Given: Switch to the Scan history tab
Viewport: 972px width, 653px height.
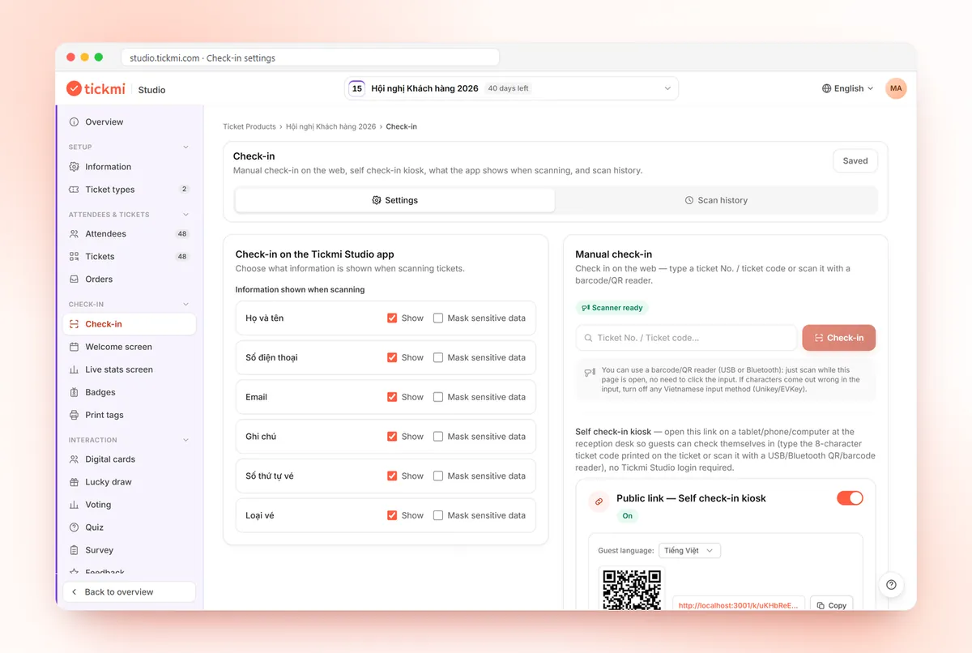Looking at the screenshot, I should 716,200.
